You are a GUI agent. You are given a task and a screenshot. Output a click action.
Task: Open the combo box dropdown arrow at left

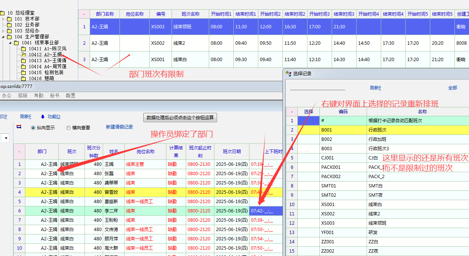coord(6,139)
